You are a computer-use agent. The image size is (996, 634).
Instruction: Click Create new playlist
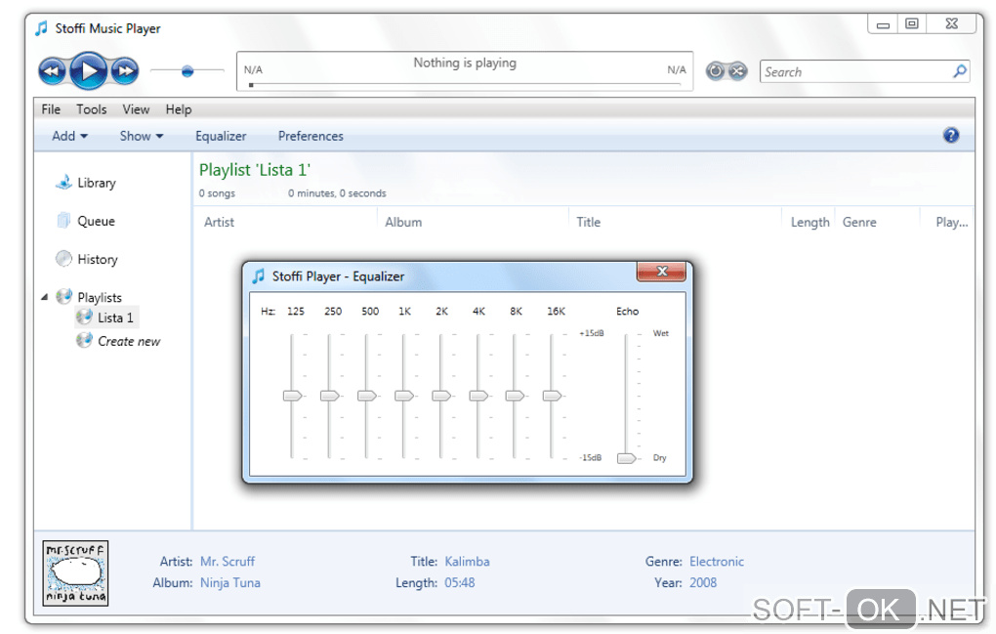(x=119, y=341)
